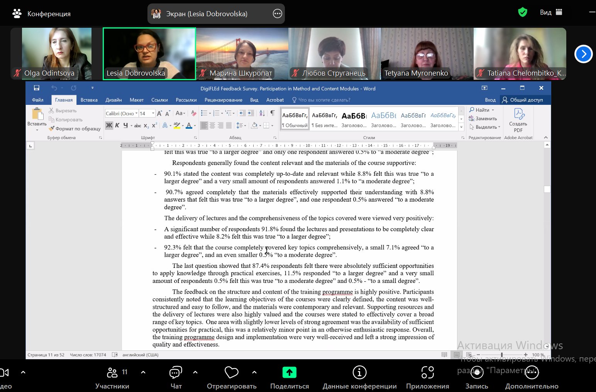Switch to read mode view in status bar
The height and width of the screenshot is (392, 596).
[444, 355]
